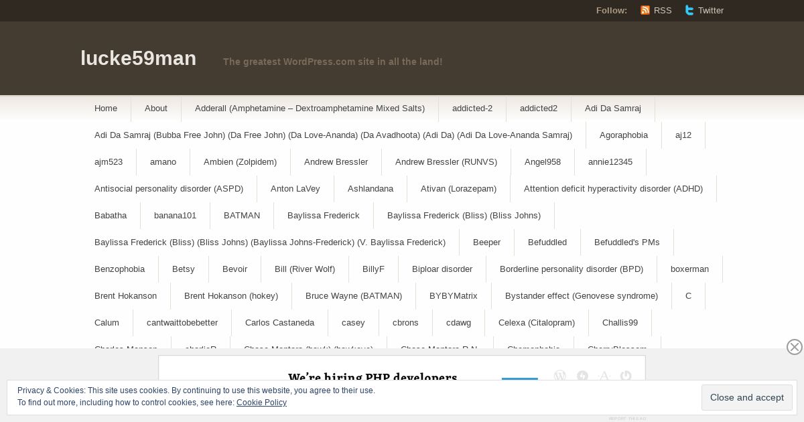Open the Carlos Castaneda page

279,322
